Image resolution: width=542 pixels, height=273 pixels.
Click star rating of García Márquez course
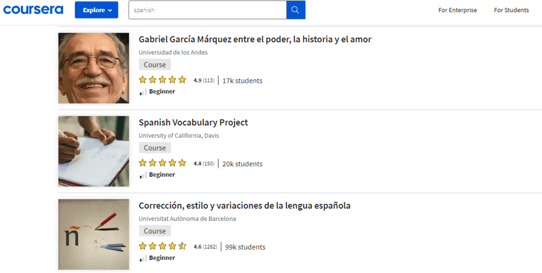pos(162,80)
